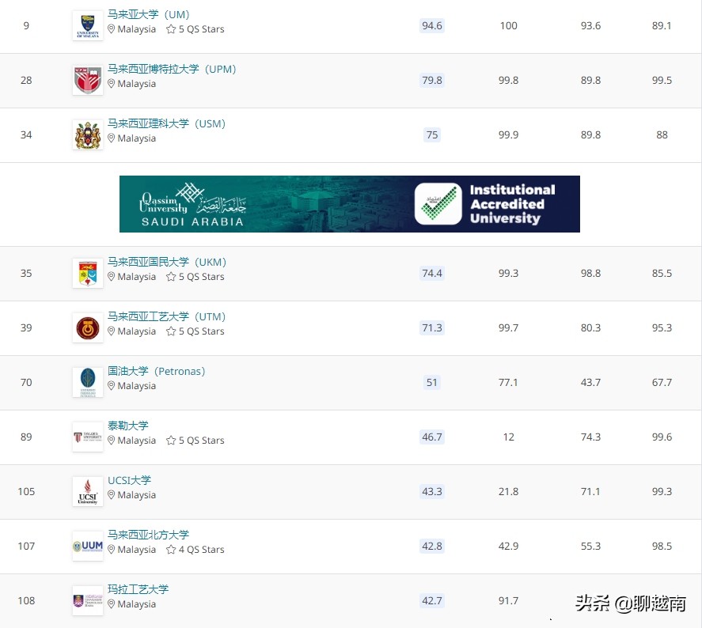The height and width of the screenshot is (628, 702).
Task: Click the University of Malaya logo
Action: pyautogui.click(x=87, y=26)
